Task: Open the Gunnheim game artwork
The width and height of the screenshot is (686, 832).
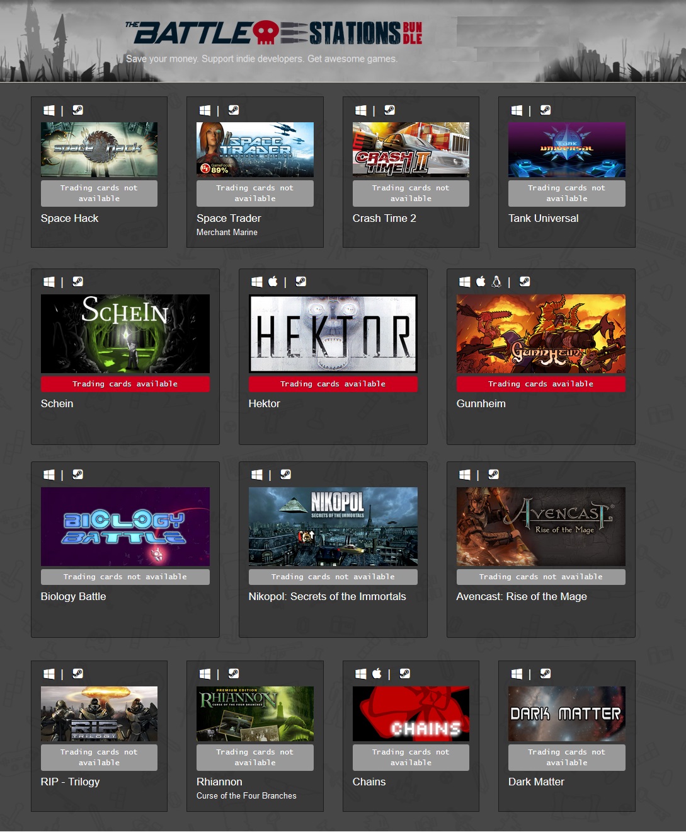Action: (x=541, y=333)
